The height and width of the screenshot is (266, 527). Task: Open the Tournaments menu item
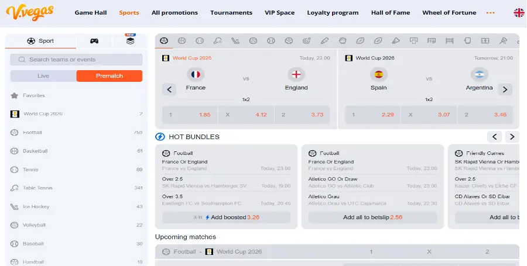pyautogui.click(x=231, y=13)
